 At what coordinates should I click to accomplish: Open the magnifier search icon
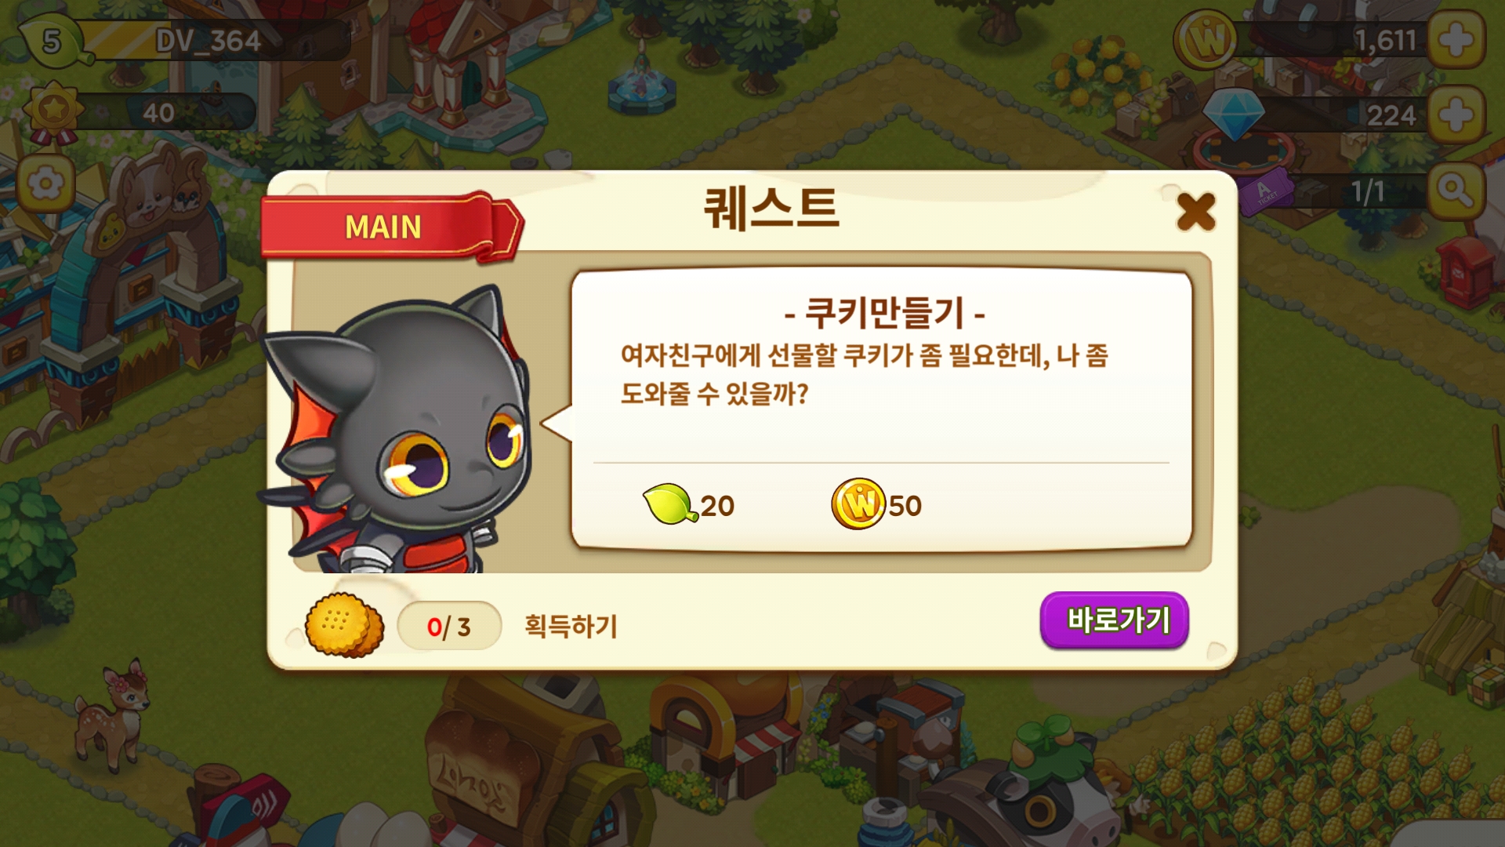tap(1456, 191)
